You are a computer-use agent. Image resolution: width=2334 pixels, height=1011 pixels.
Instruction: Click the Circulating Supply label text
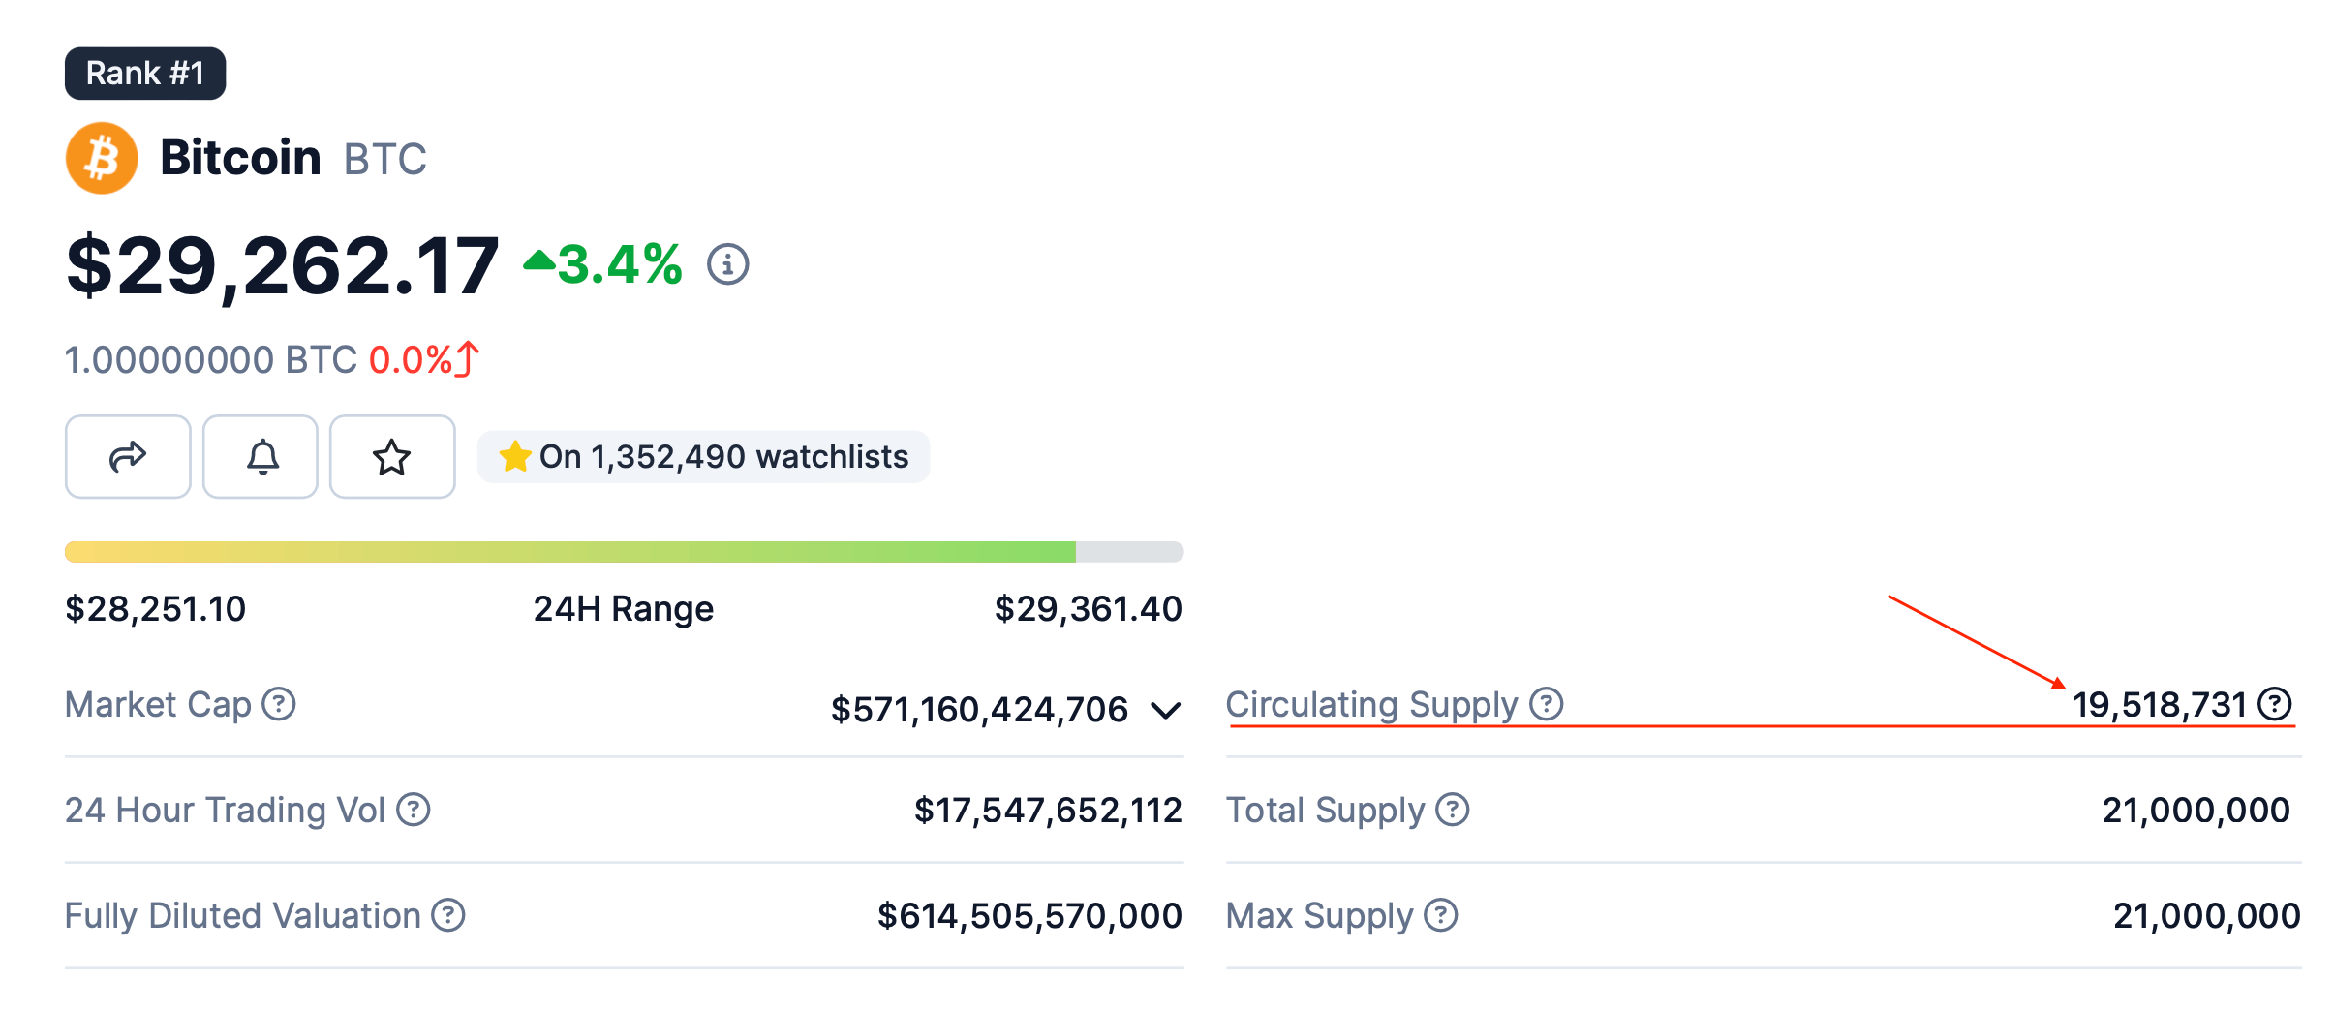pyautogui.click(x=1371, y=704)
